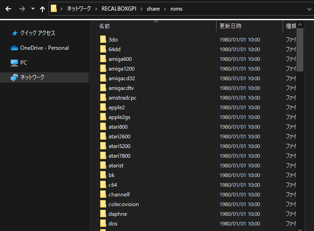Click the date cell of the dos row
314x231 pixels.
click(240, 224)
